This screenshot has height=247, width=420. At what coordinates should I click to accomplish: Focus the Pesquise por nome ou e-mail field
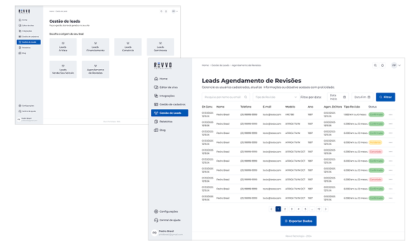pyautogui.click(x=226, y=97)
